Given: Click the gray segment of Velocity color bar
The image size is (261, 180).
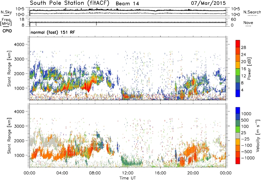Looking at the screenshot, I should coord(238,135).
